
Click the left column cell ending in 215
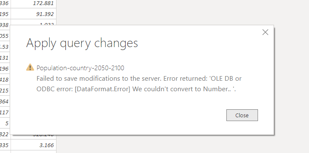5,90
